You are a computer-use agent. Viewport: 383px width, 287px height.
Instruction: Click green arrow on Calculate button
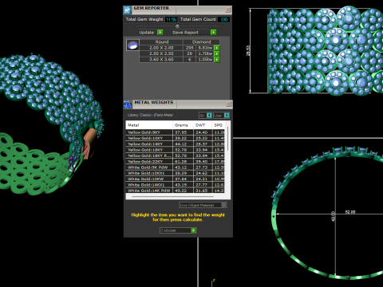tap(193, 230)
